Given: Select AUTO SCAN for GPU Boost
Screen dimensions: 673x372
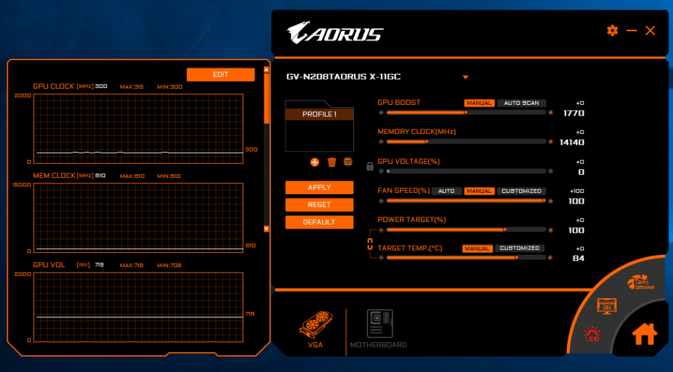Looking at the screenshot, I should [x=521, y=103].
